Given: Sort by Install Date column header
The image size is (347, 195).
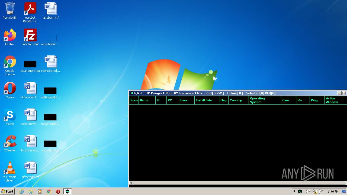Looking at the screenshot, I should pos(207,100).
